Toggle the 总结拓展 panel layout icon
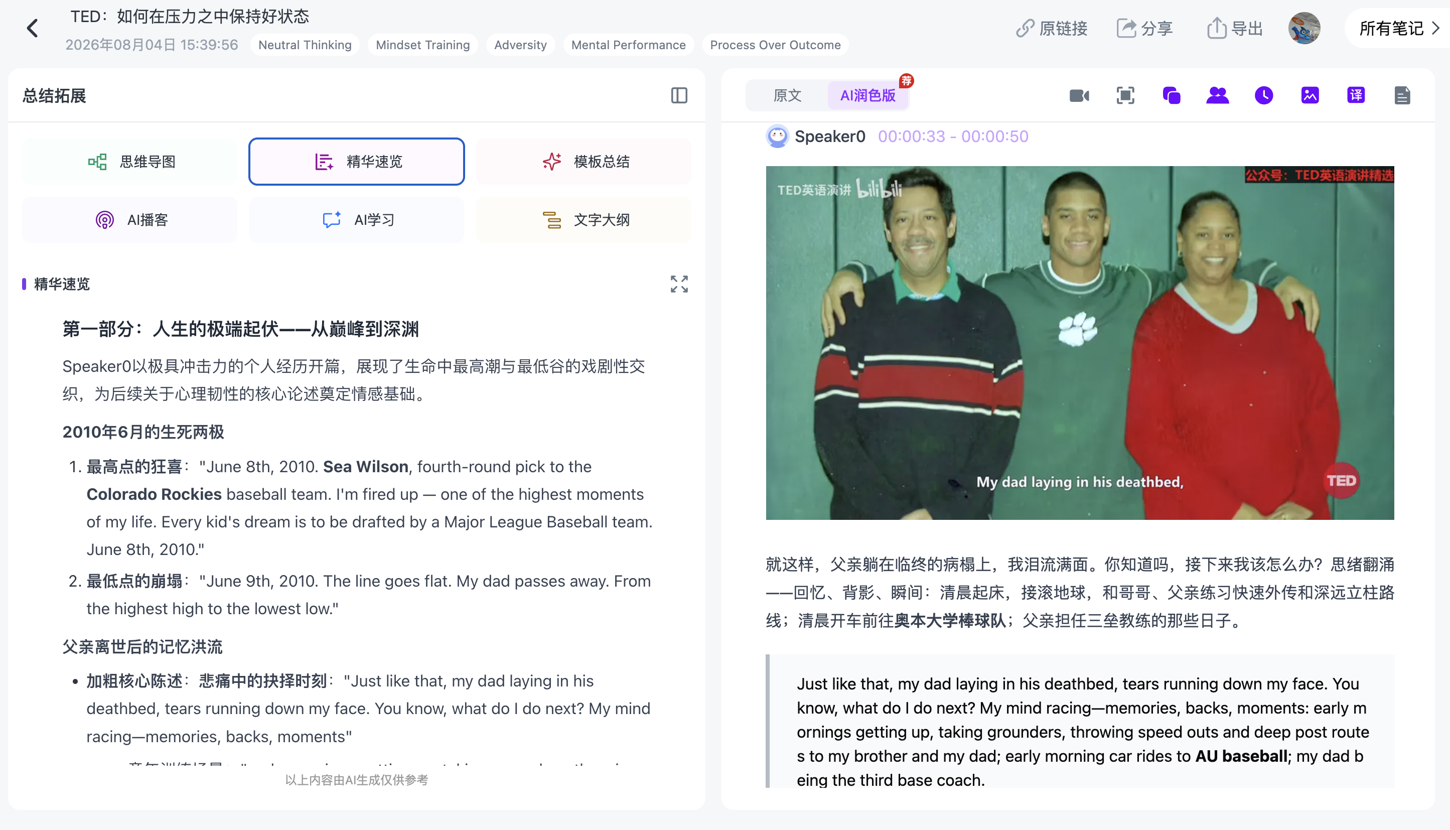The height and width of the screenshot is (830, 1450). click(679, 95)
